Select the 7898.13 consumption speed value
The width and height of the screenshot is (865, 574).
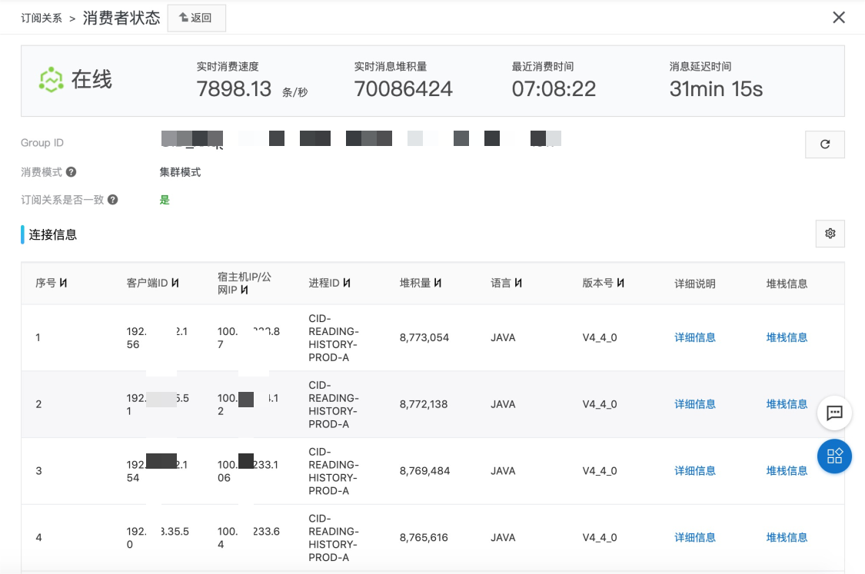[x=234, y=89]
